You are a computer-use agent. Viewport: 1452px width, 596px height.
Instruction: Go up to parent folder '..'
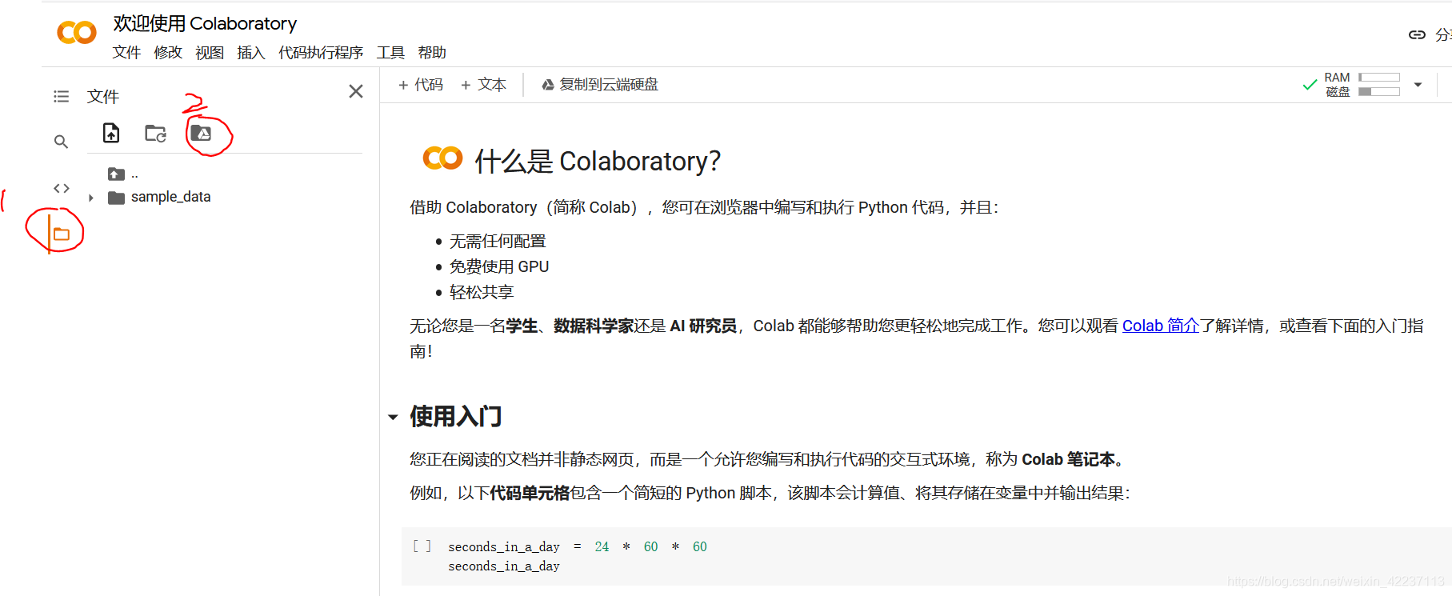[x=123, y=174]
